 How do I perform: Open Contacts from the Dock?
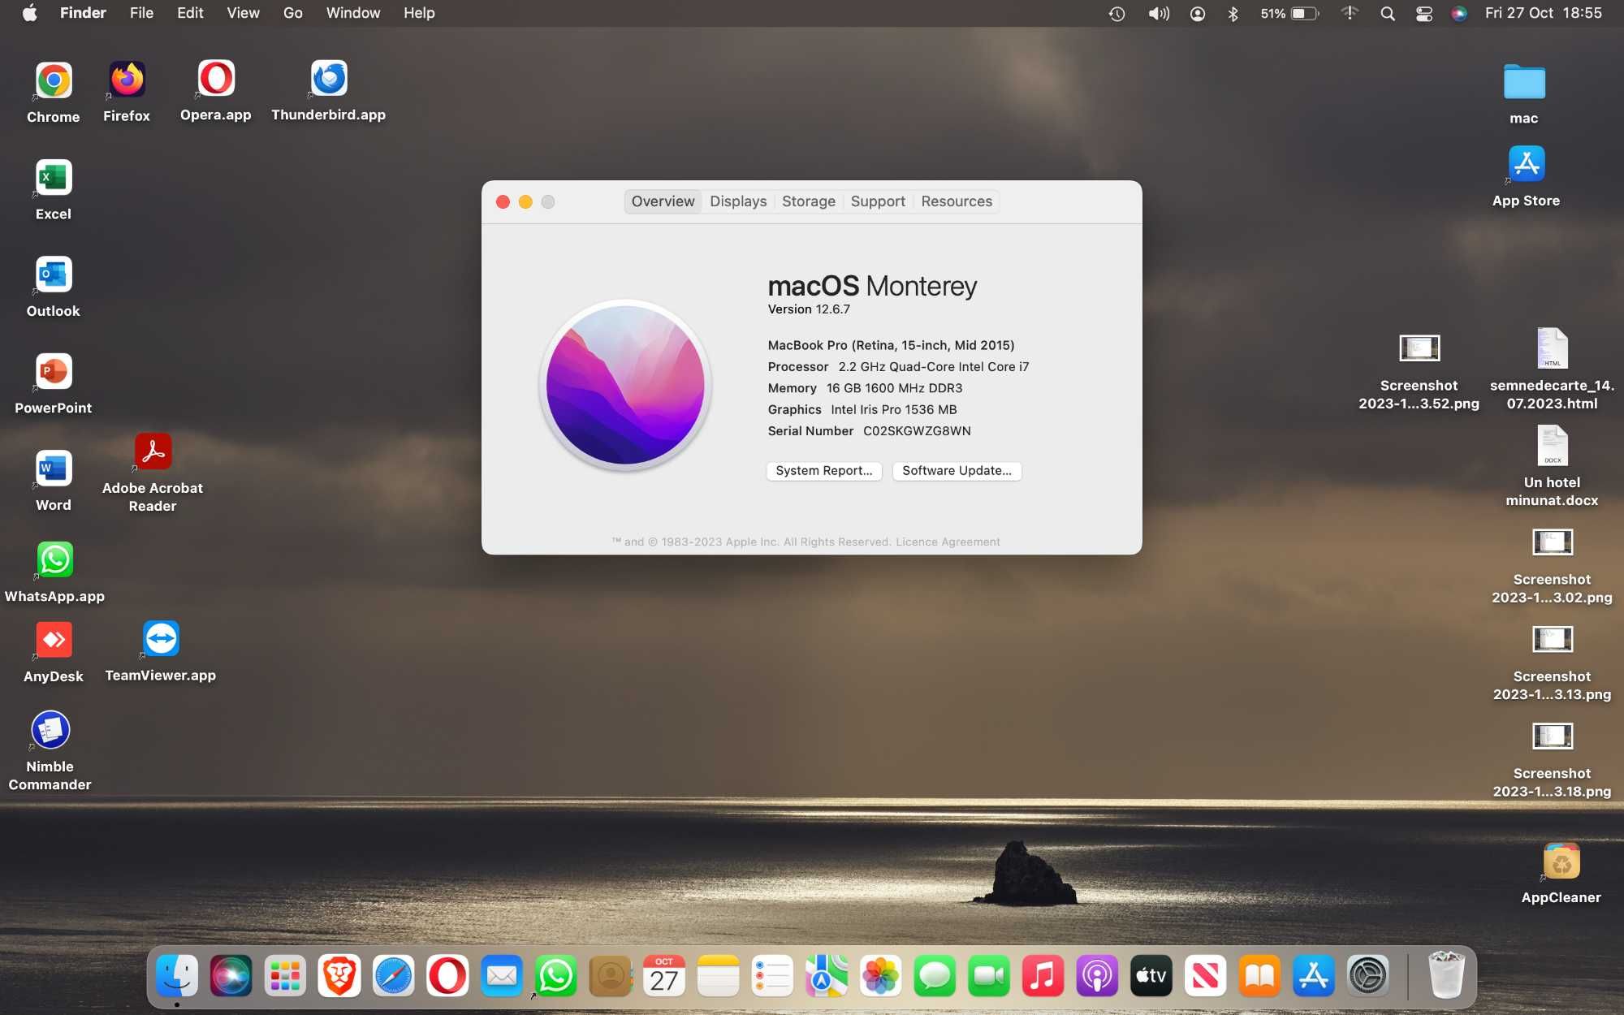(x=610, y=975)
